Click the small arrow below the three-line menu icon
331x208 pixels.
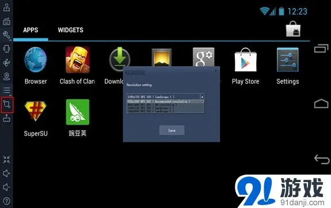point(10,96)
